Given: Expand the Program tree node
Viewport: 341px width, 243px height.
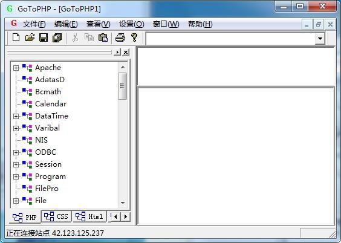Looking at the screenshot, I should [16, 177].
